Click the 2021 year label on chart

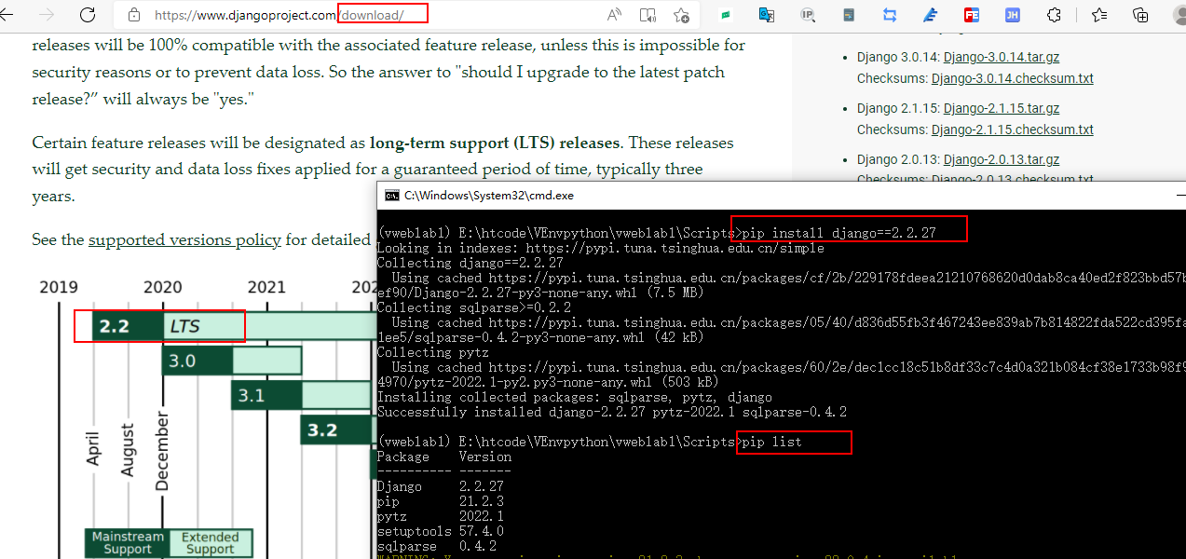(x=267, y=287)
